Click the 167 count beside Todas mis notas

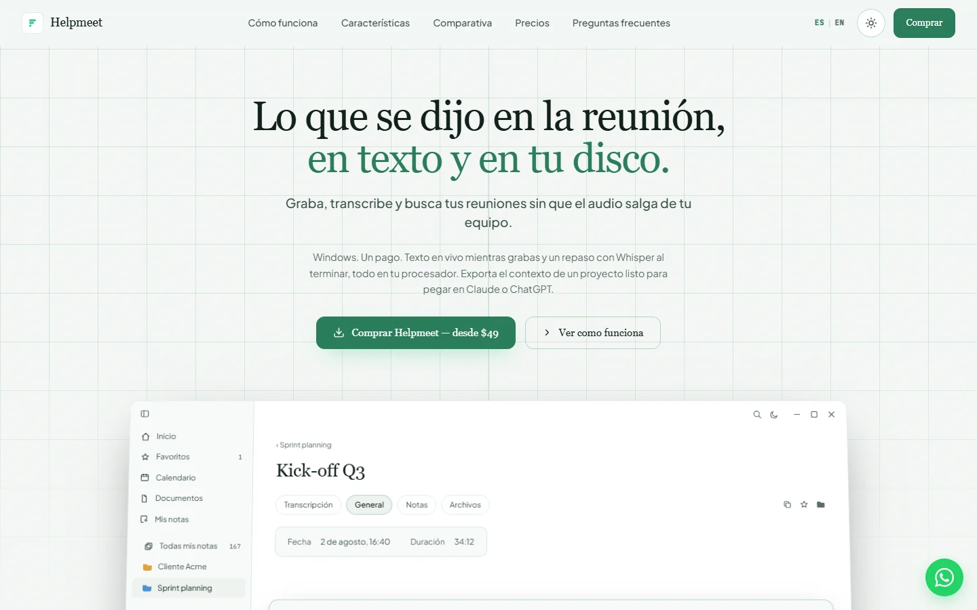[x=235, y=546]
